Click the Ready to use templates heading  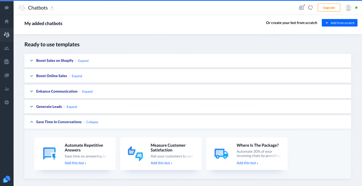[52, 44]
